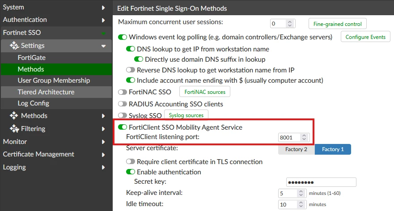Expand the Filtering submenu arrow
The image size is (394, 211).
click(x=103, y=129)
